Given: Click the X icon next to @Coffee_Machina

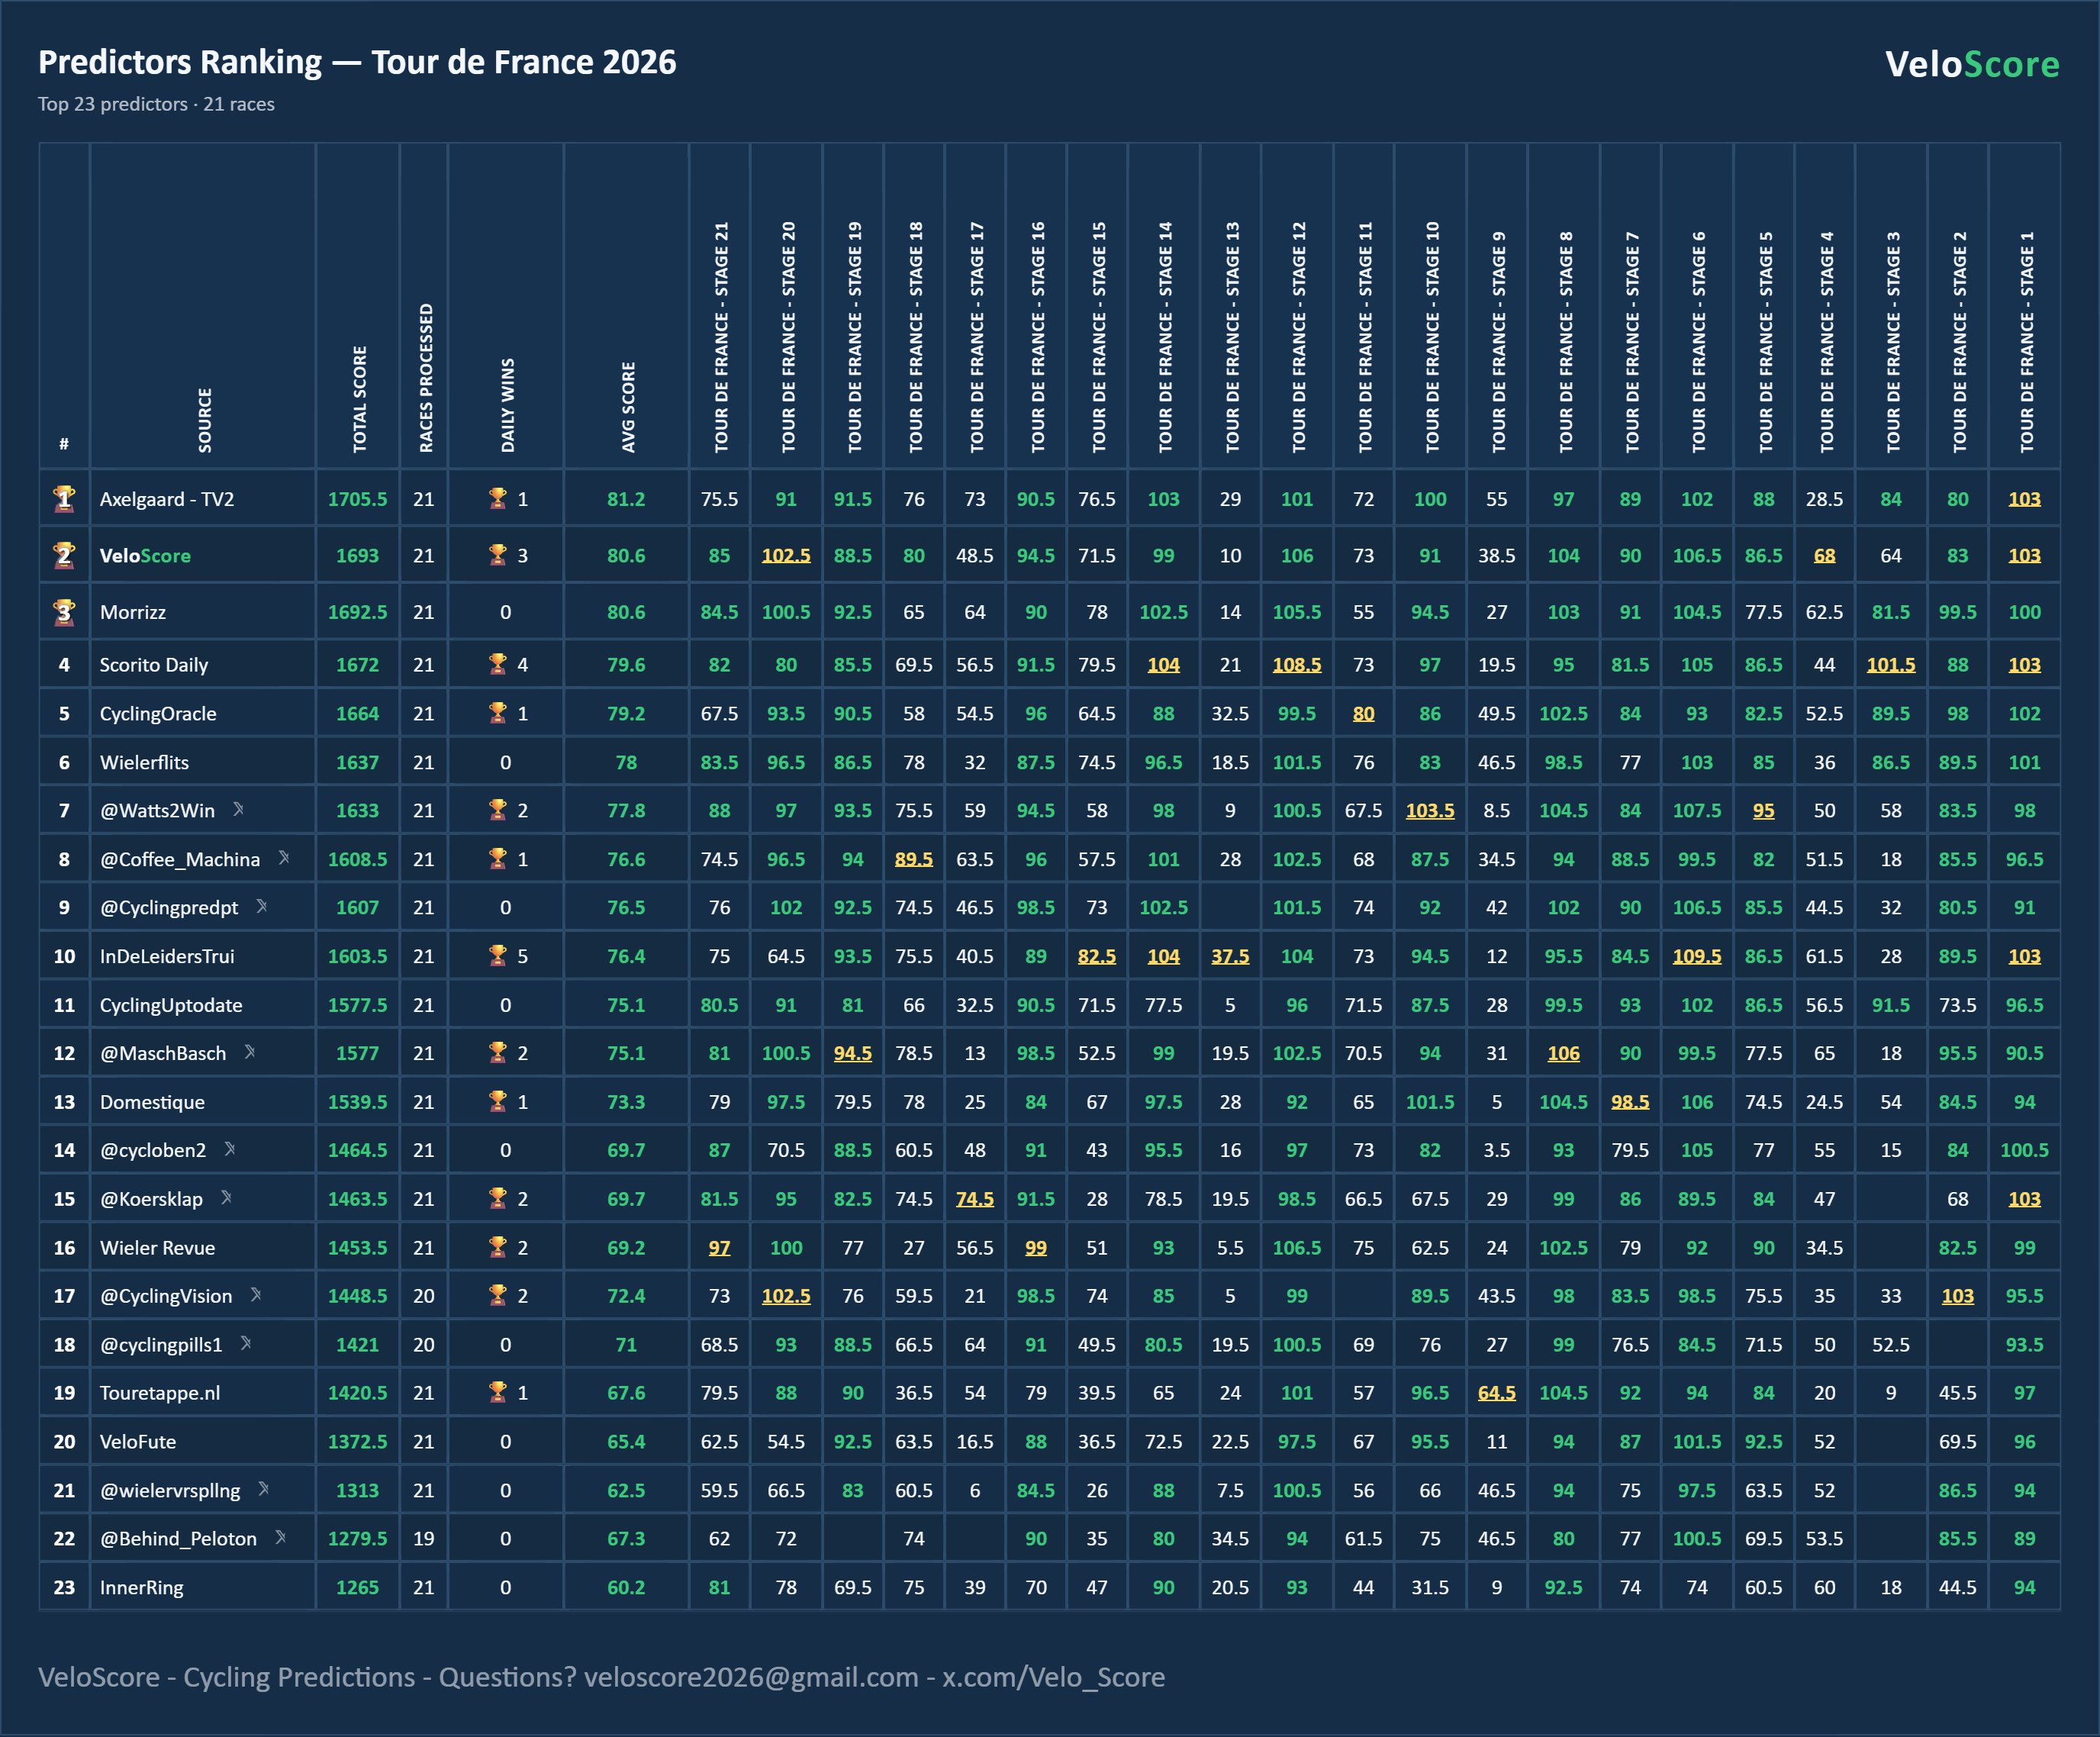Looking at the screenshot, I should click(284, 857).
